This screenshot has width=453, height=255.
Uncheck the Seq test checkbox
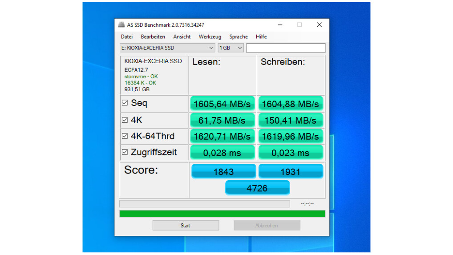point(125,103)
